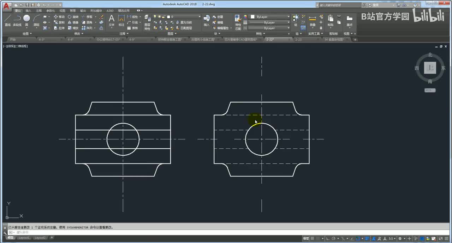The width and height of the screenshot is (452, 243).
Task: Click the Move (移动) tool
Action: pos(59,17)
